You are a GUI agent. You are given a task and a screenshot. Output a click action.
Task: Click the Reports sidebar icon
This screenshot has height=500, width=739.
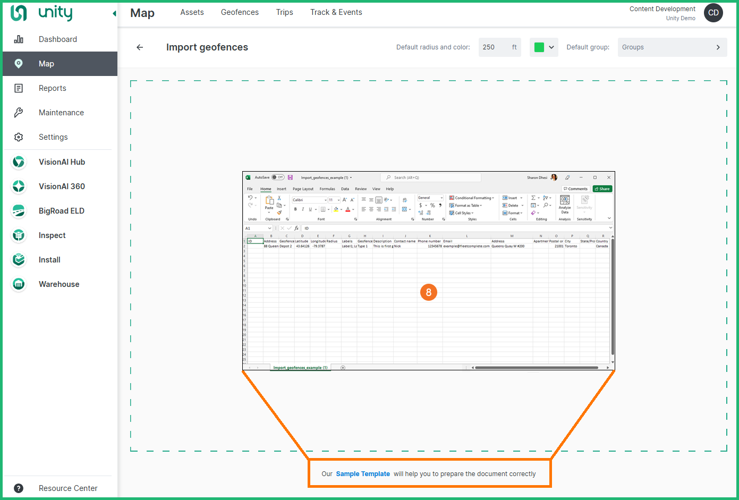click(x=19, y=88)
